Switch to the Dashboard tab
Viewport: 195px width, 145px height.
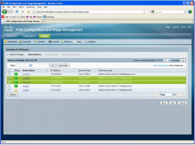point(12,36)
